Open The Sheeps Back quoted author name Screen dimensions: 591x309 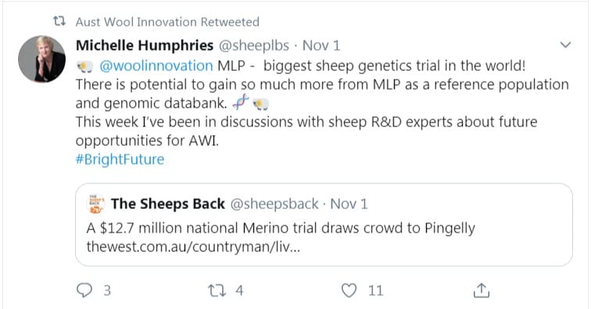[x=168, y=204]
